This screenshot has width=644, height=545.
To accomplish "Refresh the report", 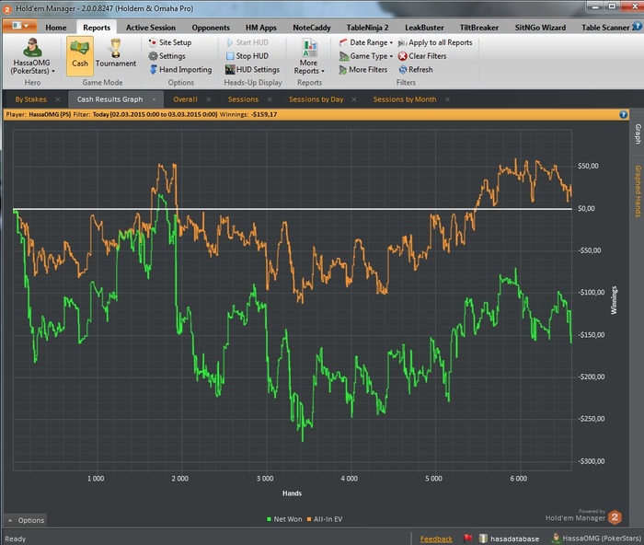I will point(415,69).
